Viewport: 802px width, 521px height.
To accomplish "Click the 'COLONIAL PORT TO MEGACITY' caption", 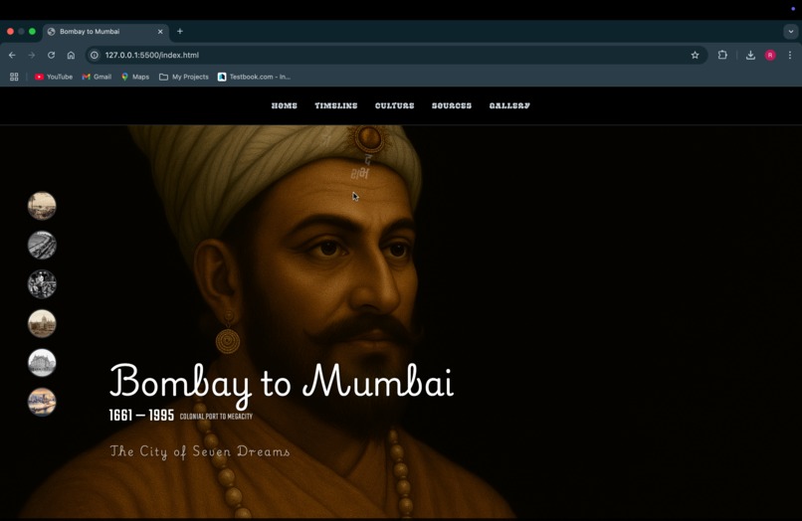I will (x=216, y=417).
